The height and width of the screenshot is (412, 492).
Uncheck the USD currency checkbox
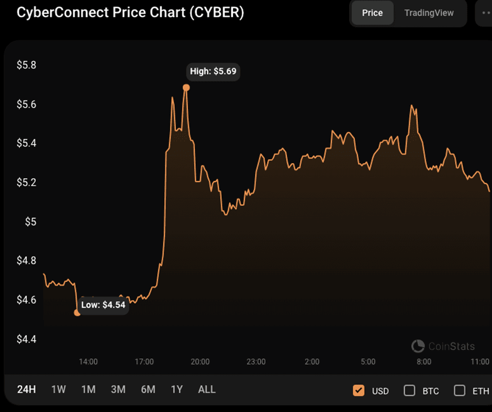tap(359, 391)
